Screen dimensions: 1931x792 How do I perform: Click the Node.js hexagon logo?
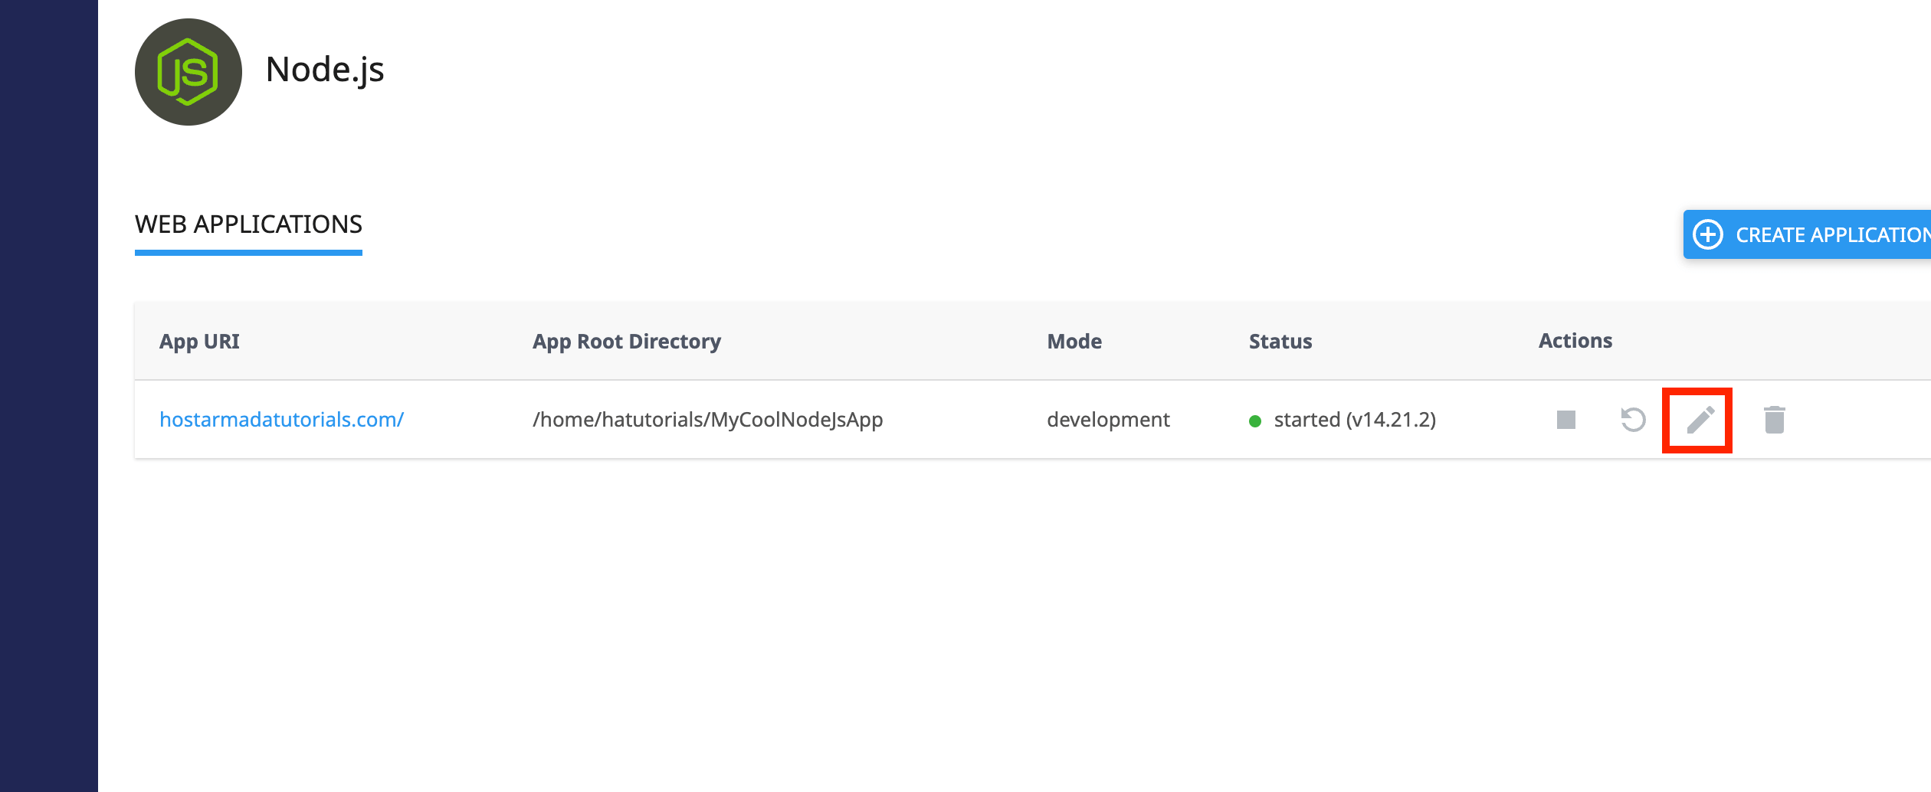(189, 72)
